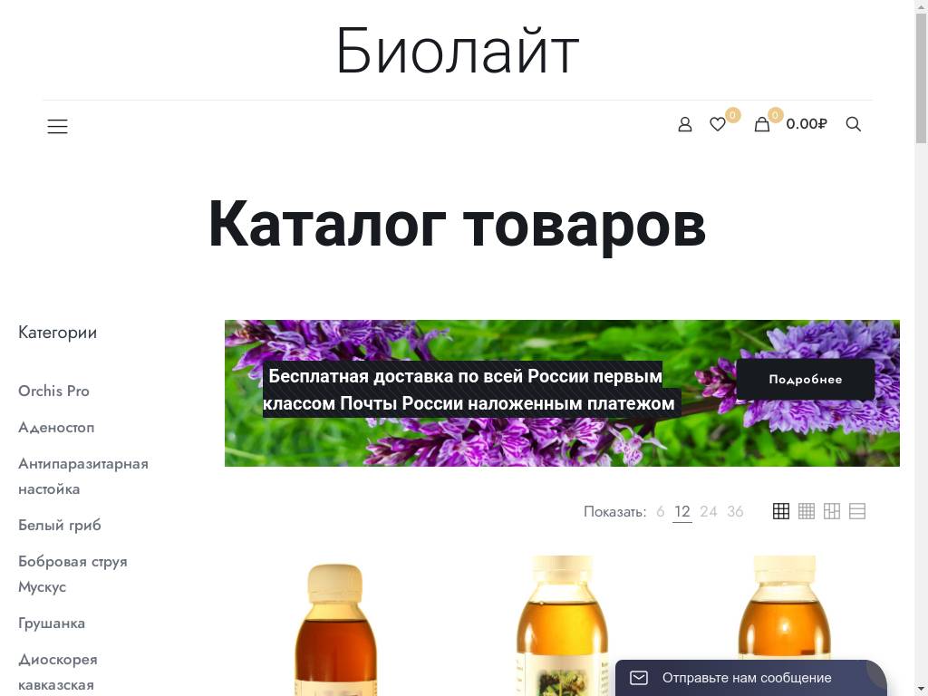
Task: Select the 3-column grid view icon
Action: click(780, 510)
